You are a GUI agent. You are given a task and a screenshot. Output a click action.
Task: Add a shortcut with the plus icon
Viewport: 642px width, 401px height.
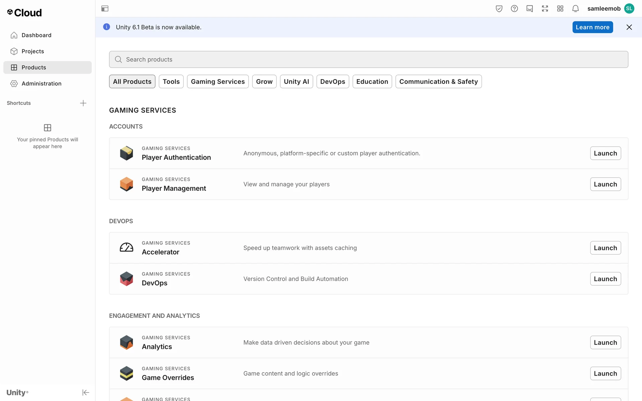pyautogui.click(x=83, y=103)
